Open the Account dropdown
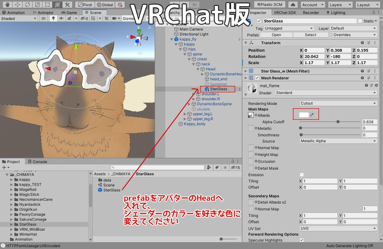 tap(313, 4)
